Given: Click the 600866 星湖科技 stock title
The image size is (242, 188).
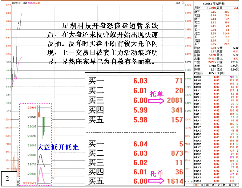Looking at the screenshot, I should click(214, 4).
